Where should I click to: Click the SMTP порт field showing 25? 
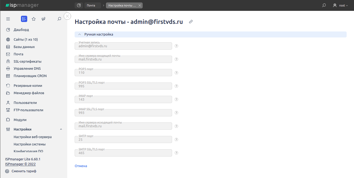tap(123, 140)
